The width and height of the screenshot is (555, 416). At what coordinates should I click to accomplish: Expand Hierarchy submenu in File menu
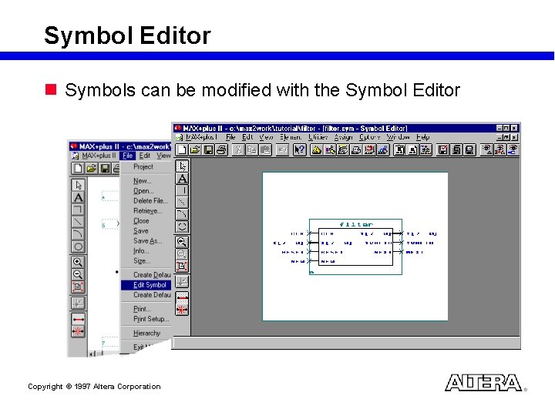(x=146, y=334)
